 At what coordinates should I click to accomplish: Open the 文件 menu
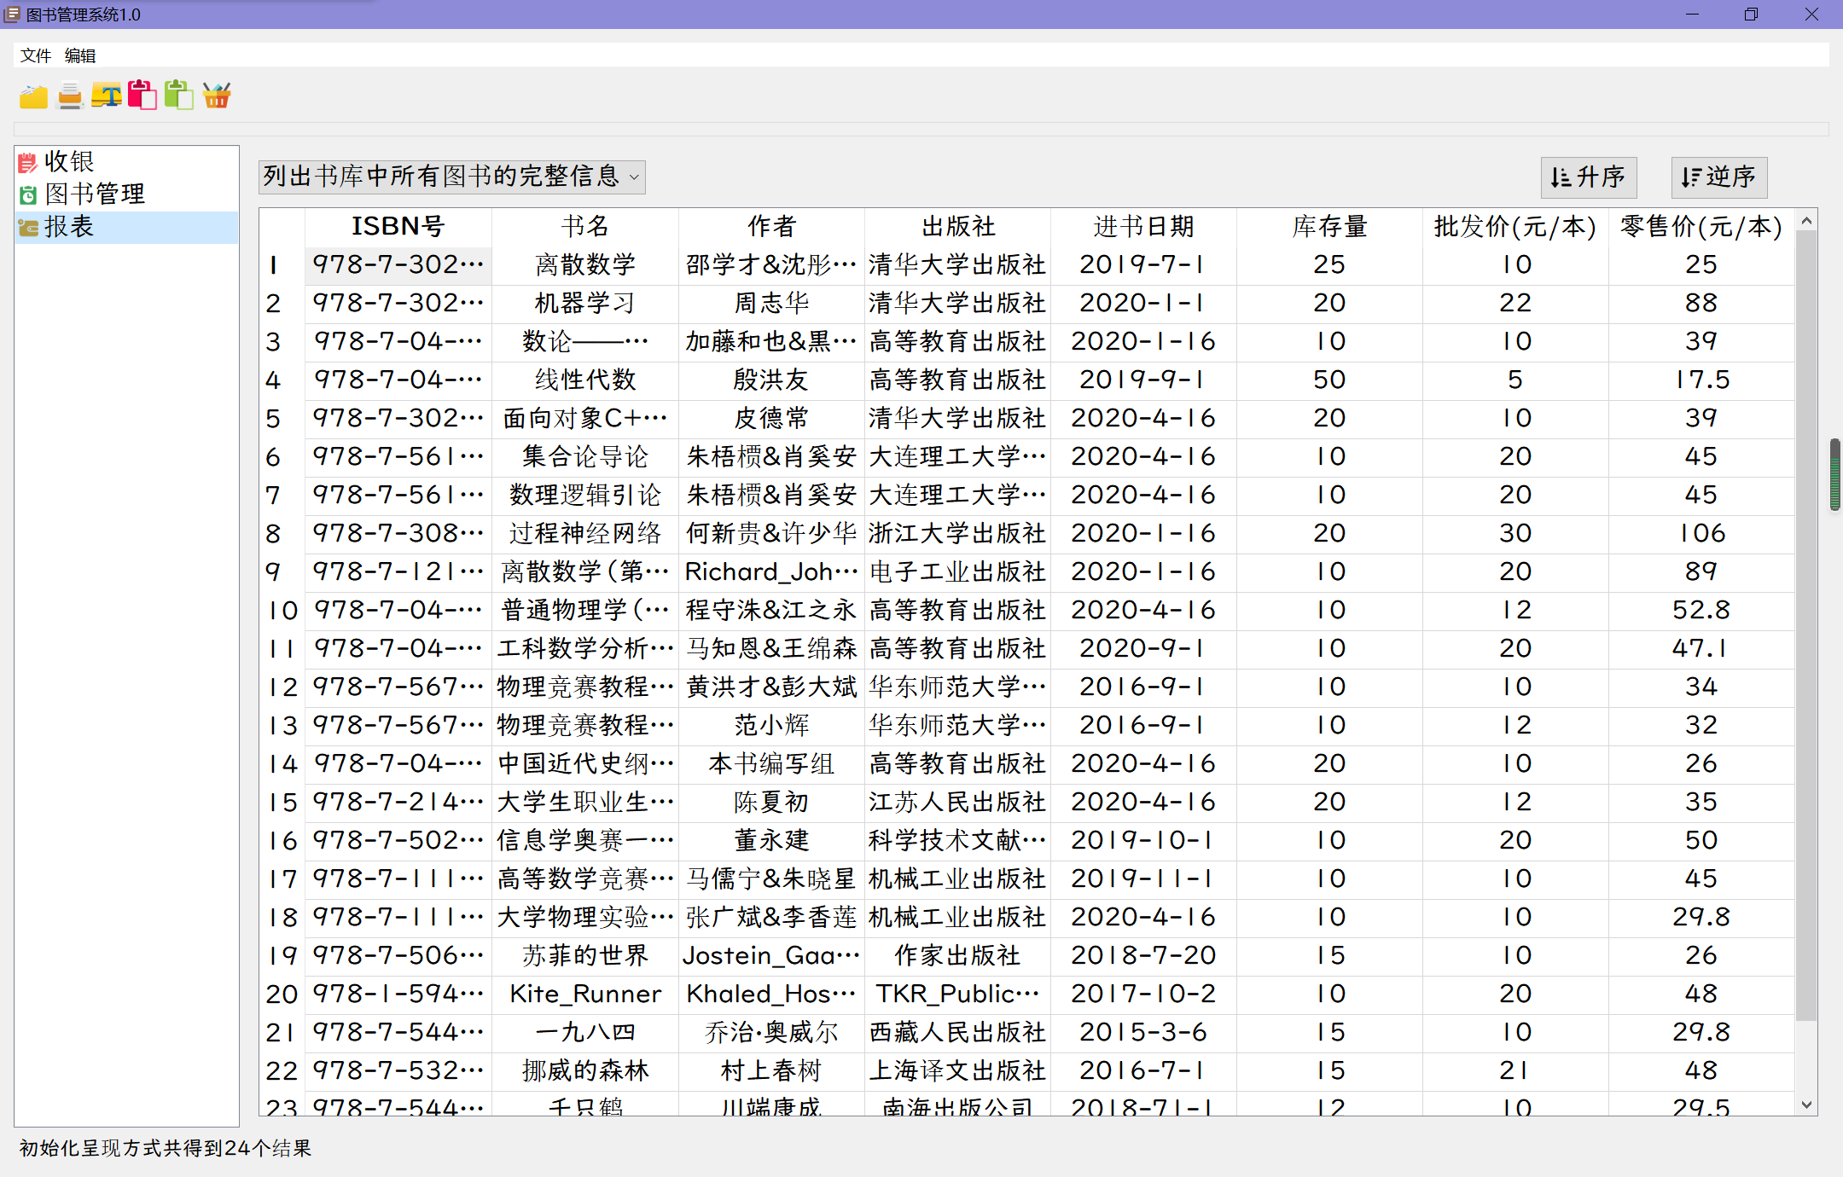pyautogui.click(x=36, y=55)
